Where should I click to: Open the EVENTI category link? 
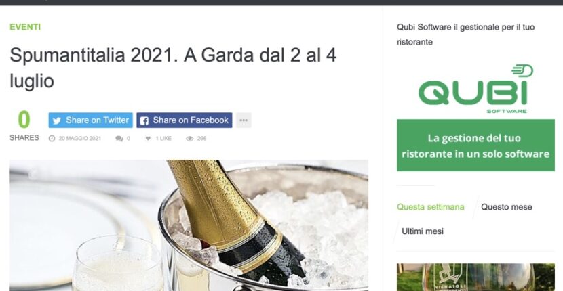coord(25,27)
